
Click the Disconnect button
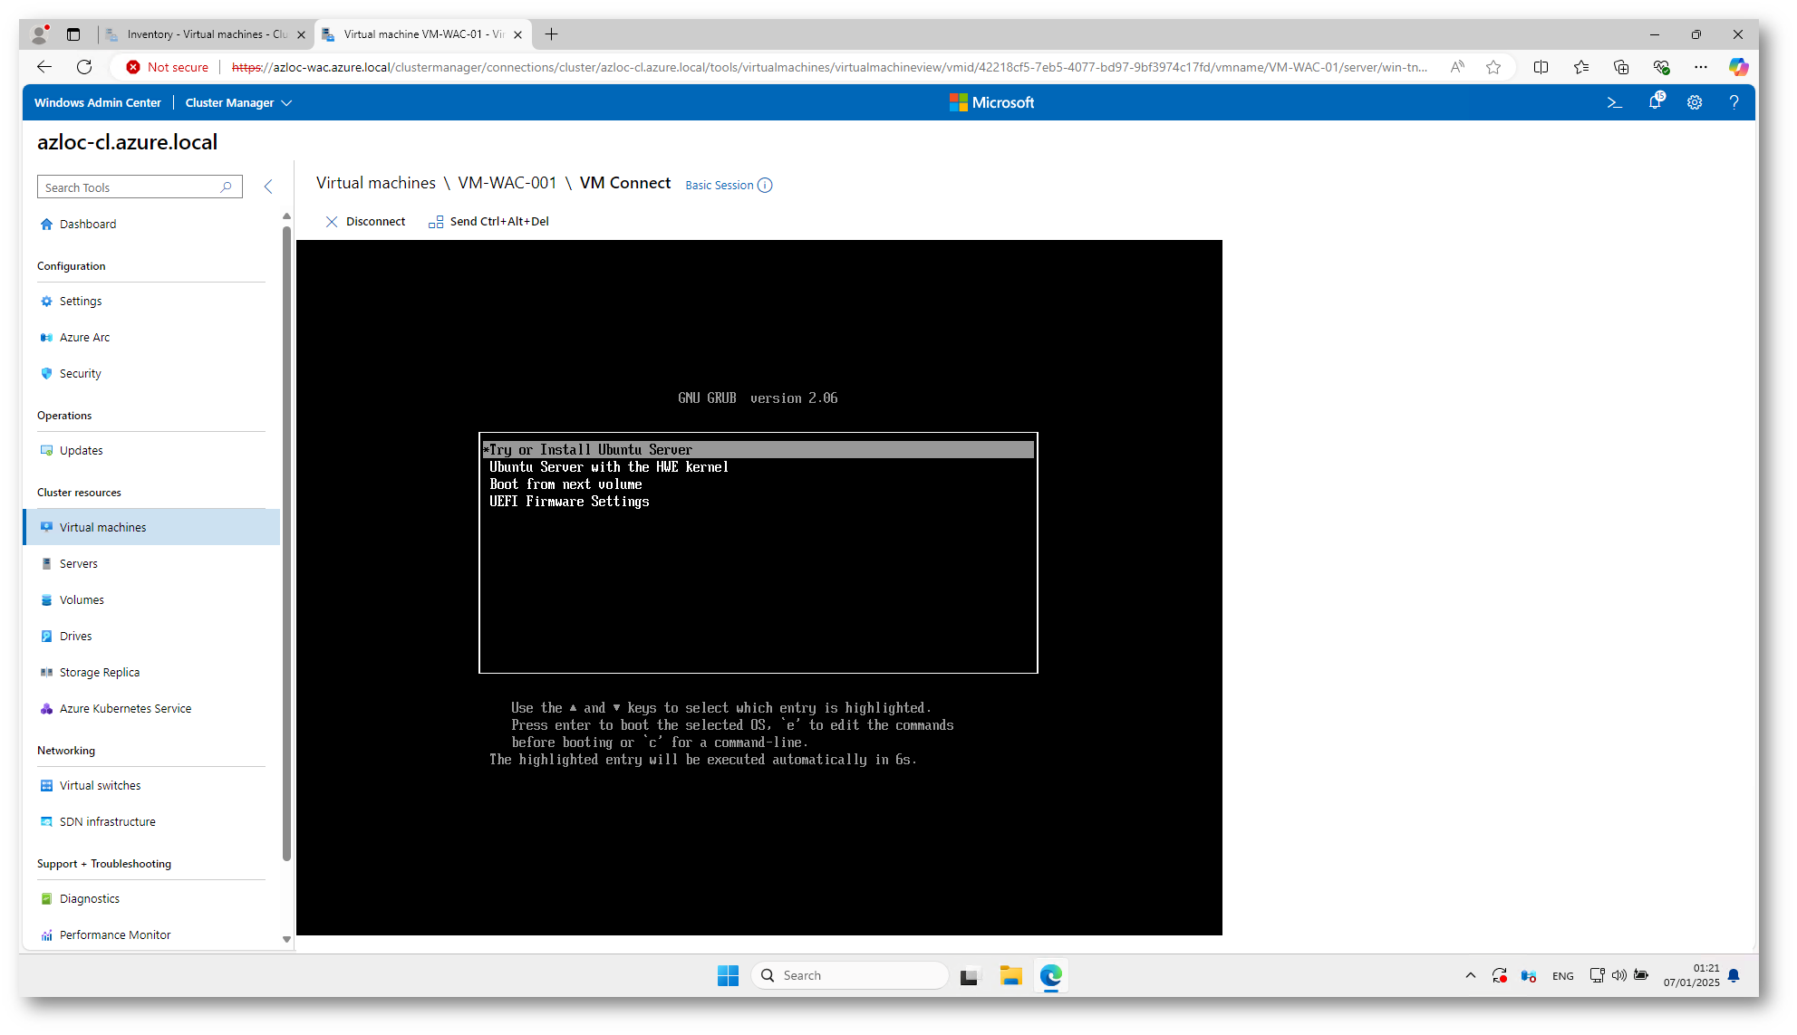[365, 221]
